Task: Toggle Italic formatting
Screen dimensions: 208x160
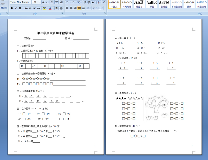Action: click(16, 8)
